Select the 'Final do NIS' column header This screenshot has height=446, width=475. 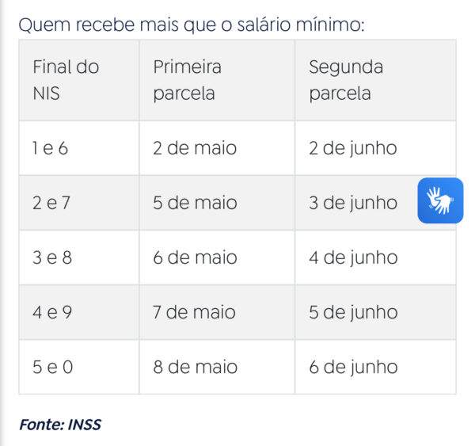tap(66, 80)
